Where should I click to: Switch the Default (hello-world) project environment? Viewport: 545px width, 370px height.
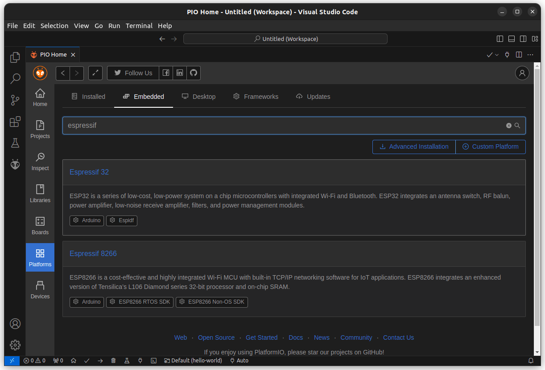[193, 361]
